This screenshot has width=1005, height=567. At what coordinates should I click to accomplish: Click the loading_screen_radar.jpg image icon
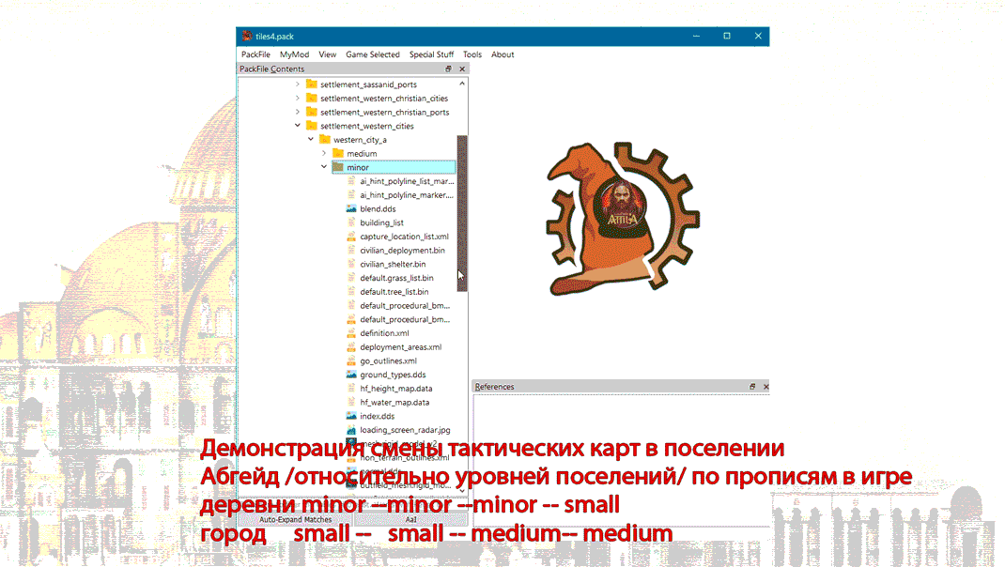click(351, 430)
